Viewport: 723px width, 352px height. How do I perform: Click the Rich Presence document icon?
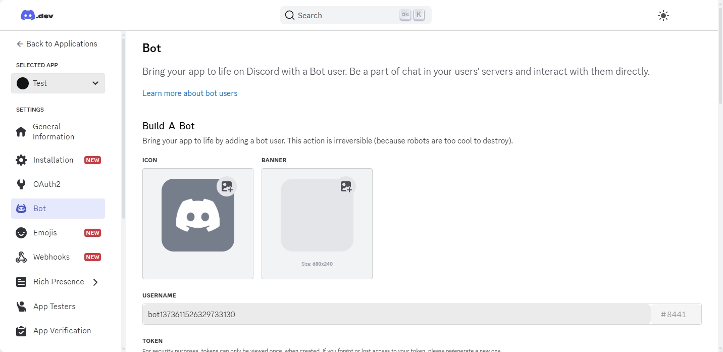(x=21, y=282)
